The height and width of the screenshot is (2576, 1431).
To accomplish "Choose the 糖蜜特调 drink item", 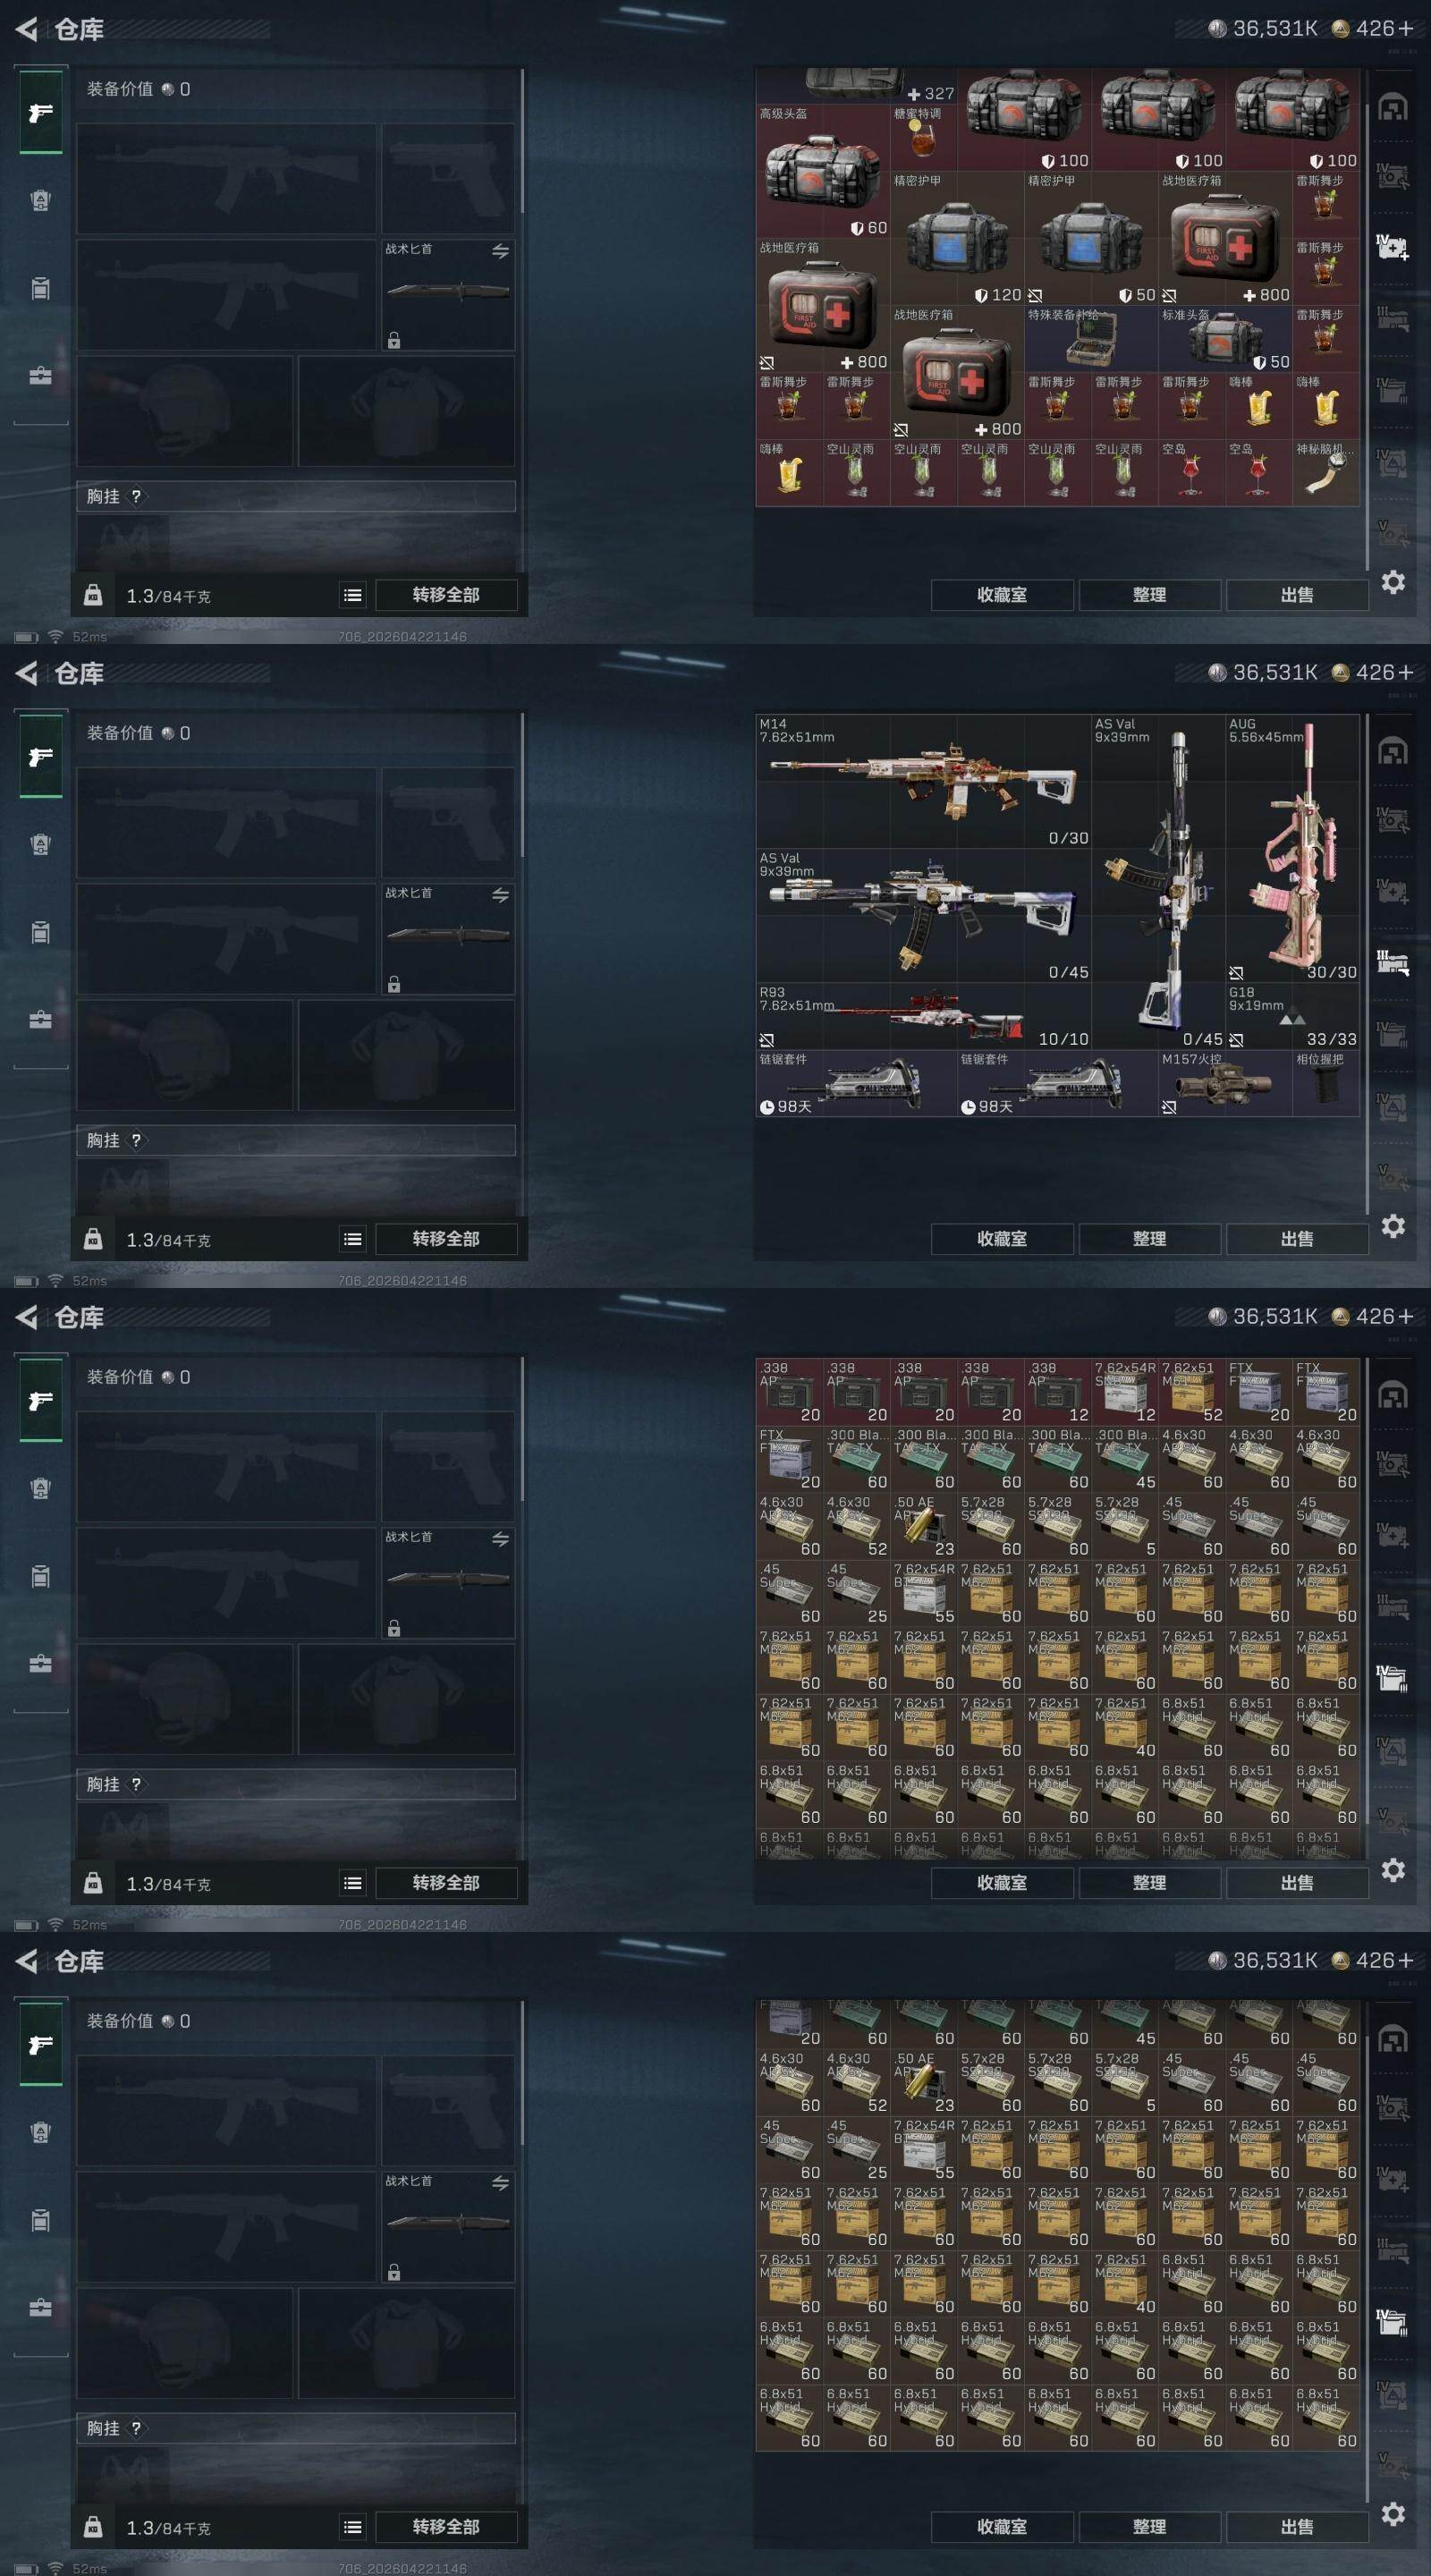I will point(923,138).
